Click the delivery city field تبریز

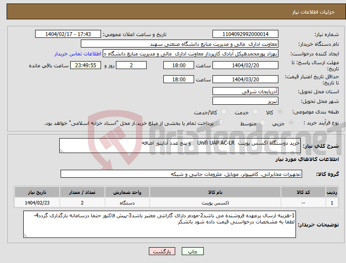(245, 101)
